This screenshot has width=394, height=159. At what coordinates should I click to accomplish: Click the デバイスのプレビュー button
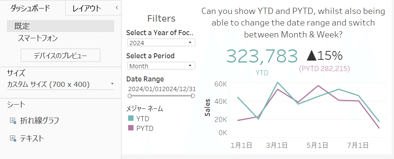pos(60,55)
